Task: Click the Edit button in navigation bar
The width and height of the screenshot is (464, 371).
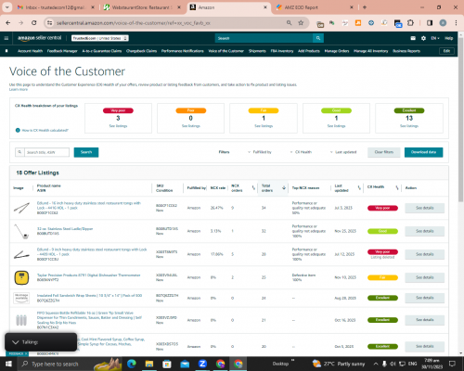Action: (x=446, y=51)
